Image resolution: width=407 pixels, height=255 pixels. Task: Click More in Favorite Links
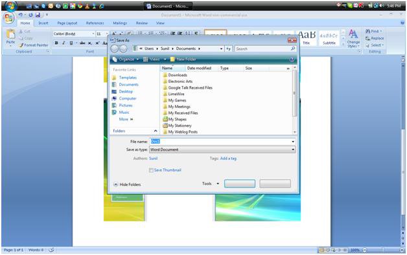(x=126, y=119)
